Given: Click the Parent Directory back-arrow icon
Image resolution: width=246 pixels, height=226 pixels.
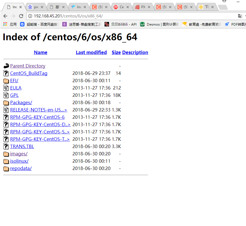Looking at the screenshot, I should tap(6, 66).
